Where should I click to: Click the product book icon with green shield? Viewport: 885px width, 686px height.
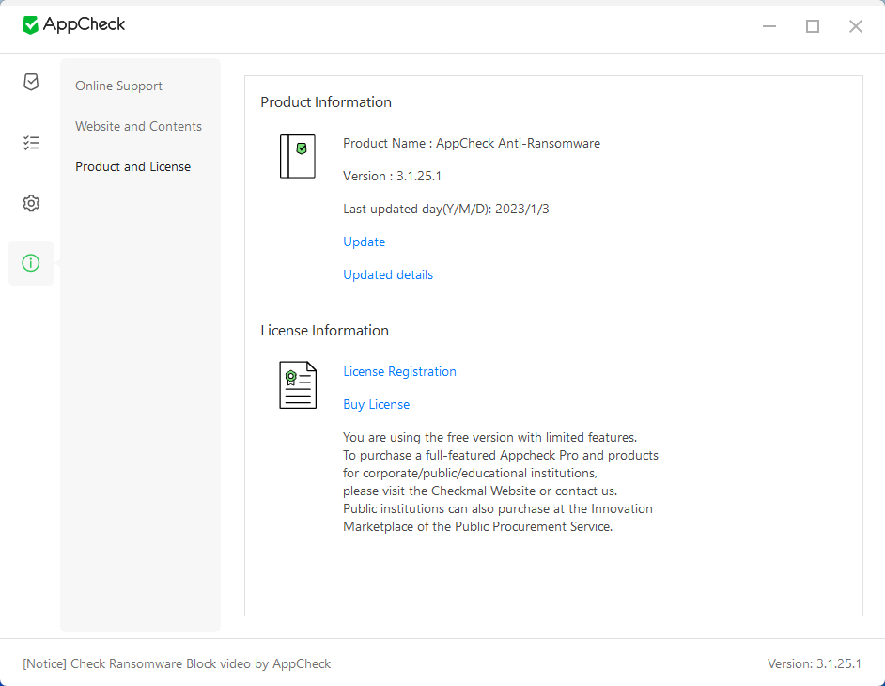click(x=298, y=156)
